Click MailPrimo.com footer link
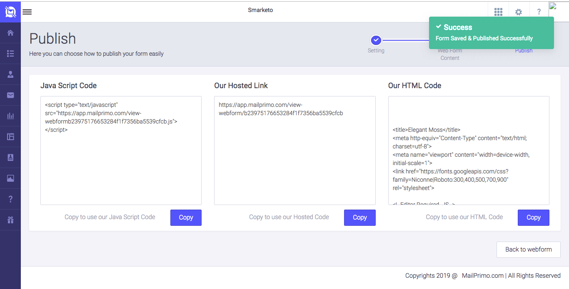Screen dimensions: 569x289 [483, 275]
